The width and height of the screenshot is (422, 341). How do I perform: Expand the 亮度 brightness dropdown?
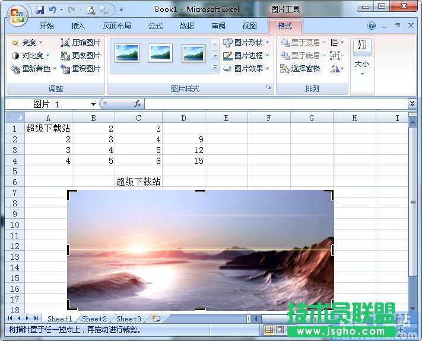pos(27,43)
